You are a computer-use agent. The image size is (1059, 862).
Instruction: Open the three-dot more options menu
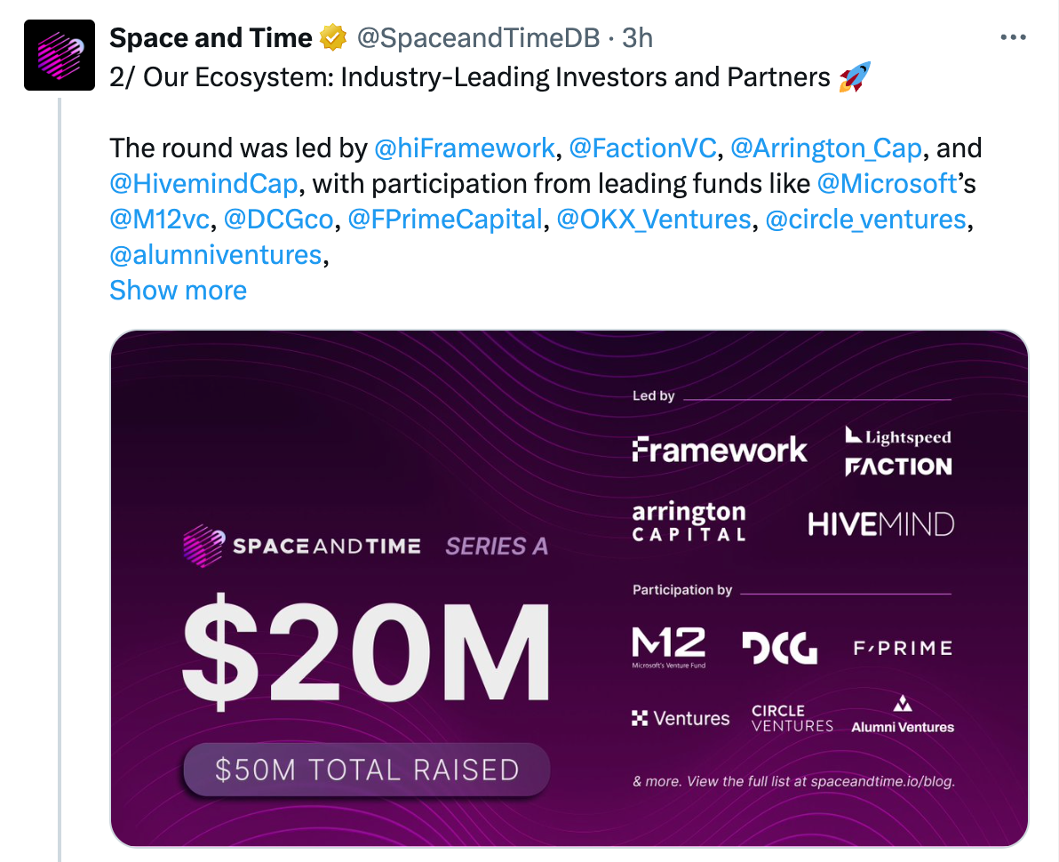[1013, 38]
